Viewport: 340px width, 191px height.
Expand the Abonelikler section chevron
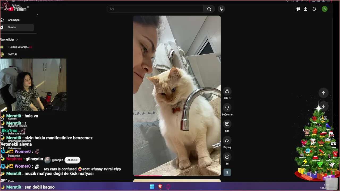tap(17, 40)
